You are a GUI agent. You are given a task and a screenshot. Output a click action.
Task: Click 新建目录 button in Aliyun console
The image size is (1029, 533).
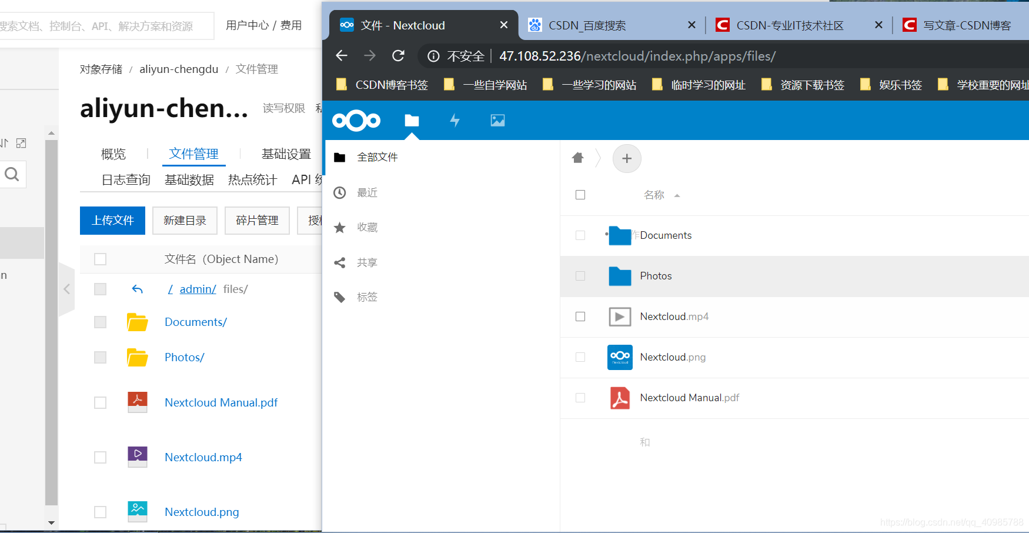click(185, 221)
